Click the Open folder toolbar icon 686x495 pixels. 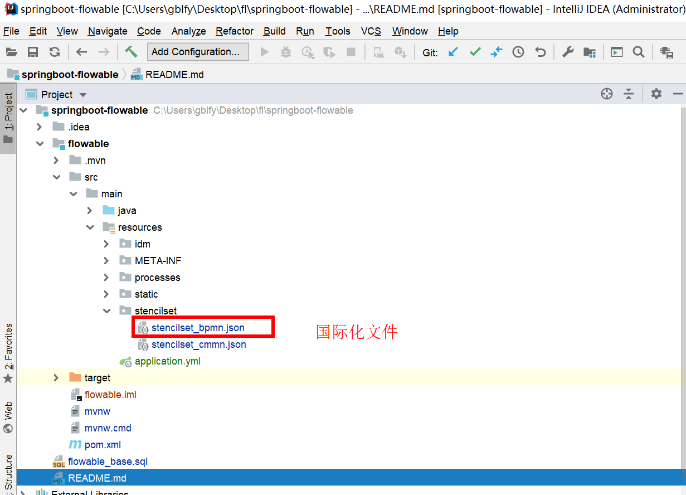(12, 52)
